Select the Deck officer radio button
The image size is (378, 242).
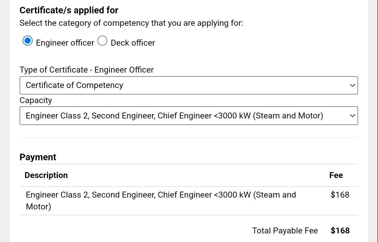pos(102,41)
